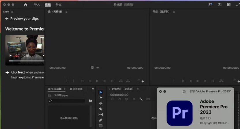240x129 pixels.
Task: Create search bin from query icon
Action: click(x=91, y=101)
